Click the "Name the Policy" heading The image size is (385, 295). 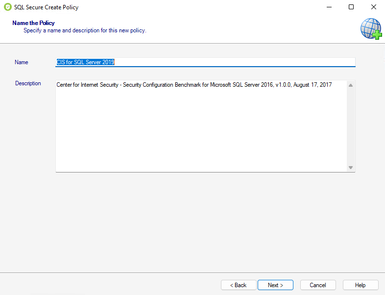[x=34, y=23]
